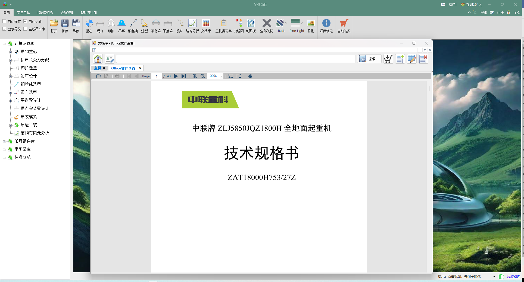This screenshot has height=282, width=524.
Task: Change the 背景 background image
Action: (311, 26)
